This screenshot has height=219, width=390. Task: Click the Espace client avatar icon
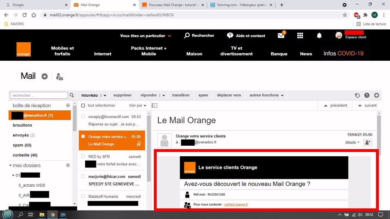click(339, 35)
